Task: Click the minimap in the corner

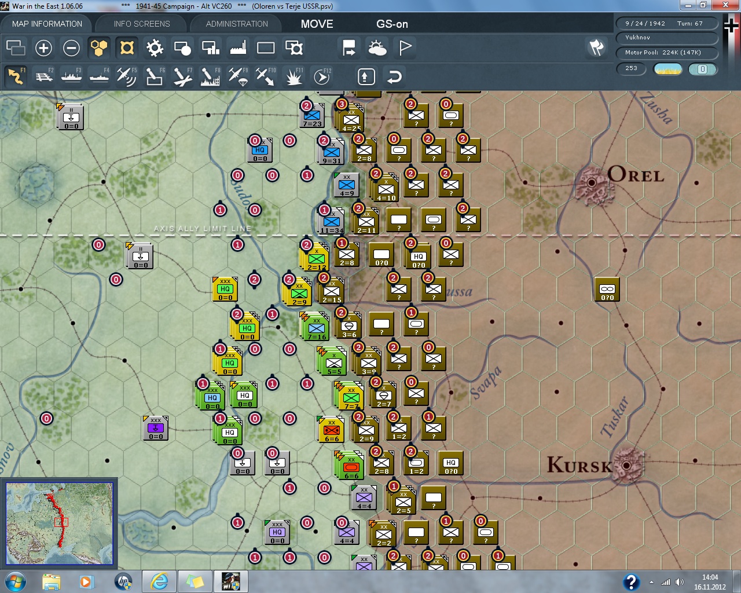Action: [59, 524]
